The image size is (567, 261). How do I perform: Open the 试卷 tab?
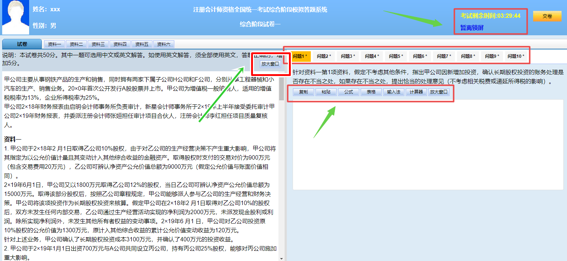22,44
